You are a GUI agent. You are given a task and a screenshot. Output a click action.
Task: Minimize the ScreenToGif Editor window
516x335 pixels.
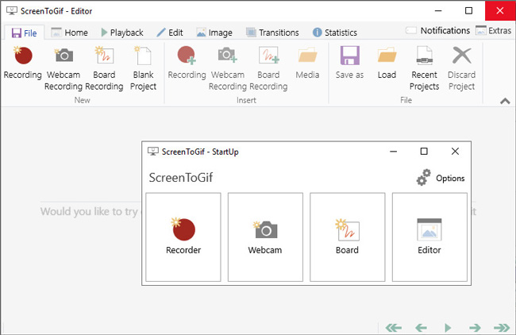(438, 11)
